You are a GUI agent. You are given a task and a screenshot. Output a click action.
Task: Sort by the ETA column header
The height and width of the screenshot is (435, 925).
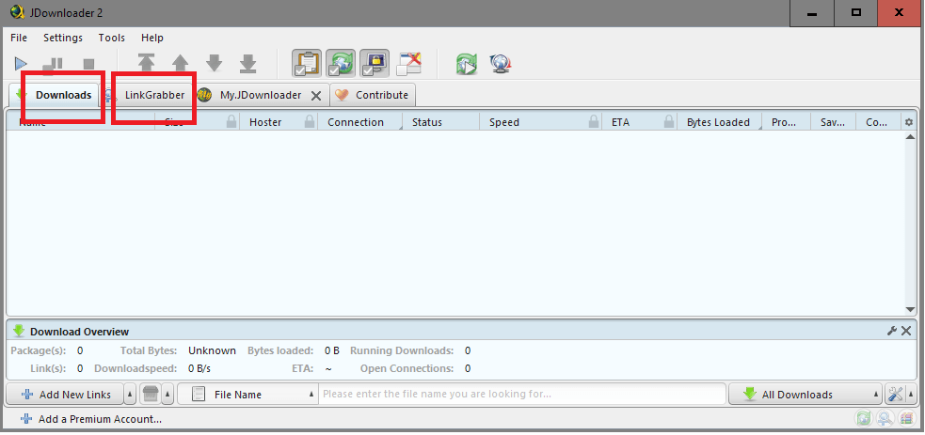click(640, 122)
